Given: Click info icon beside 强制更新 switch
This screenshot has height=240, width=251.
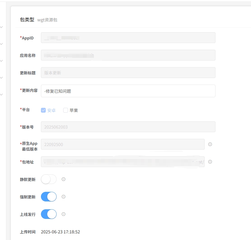Looking at the screenshot, I should click(x=64, y=197).
